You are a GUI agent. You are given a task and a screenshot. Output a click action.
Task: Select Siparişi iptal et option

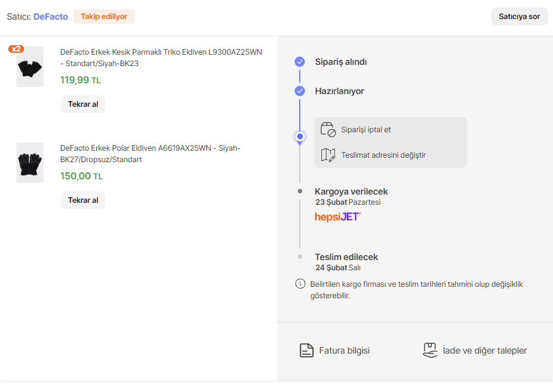(x=366, y=130)
